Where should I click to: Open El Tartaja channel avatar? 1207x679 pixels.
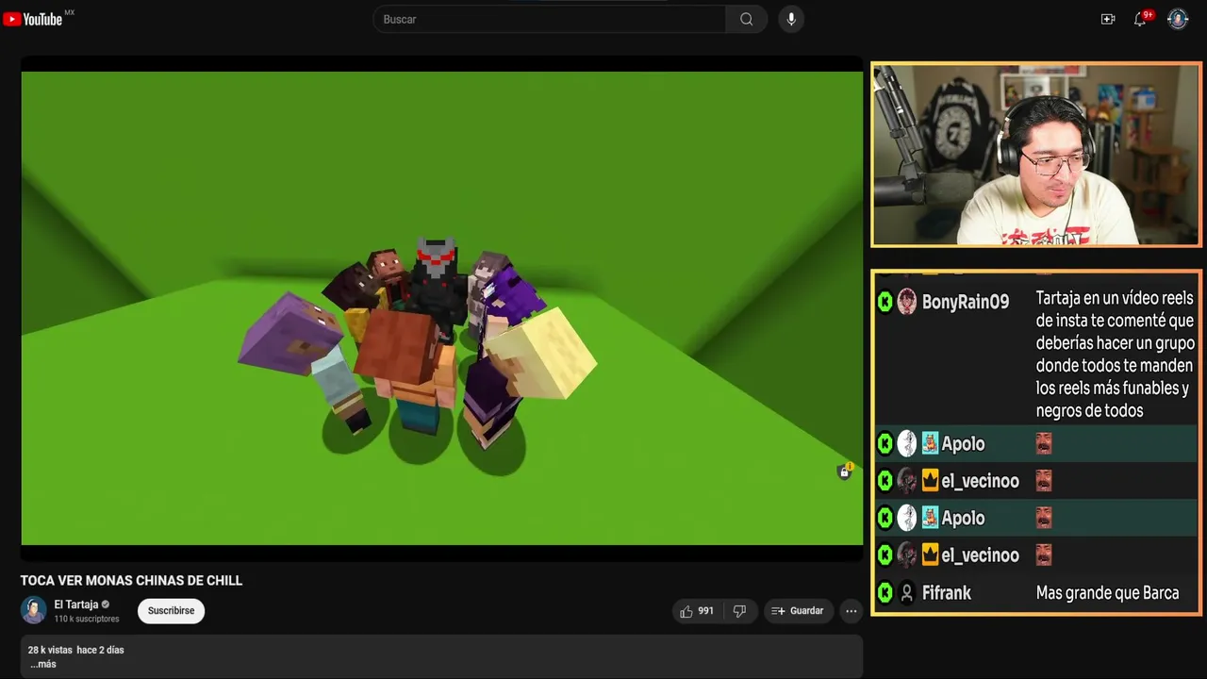tap(34, 610)
